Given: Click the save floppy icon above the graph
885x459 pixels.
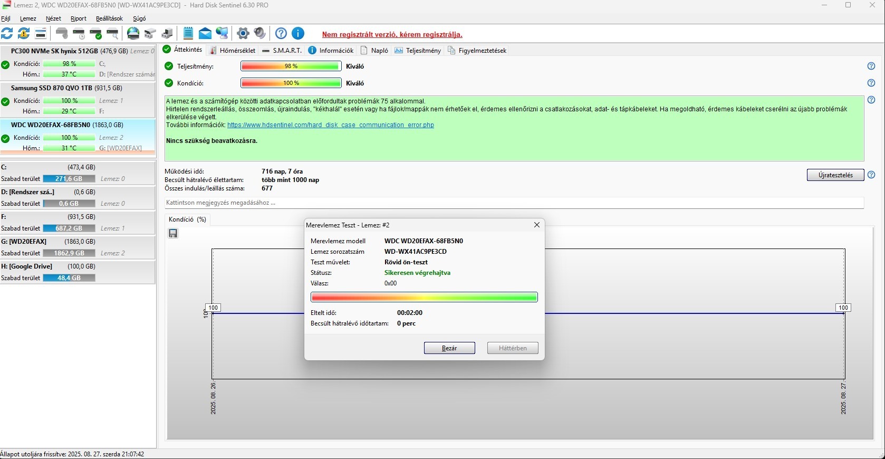Looking at the screenshot, I should pos(173,233).
